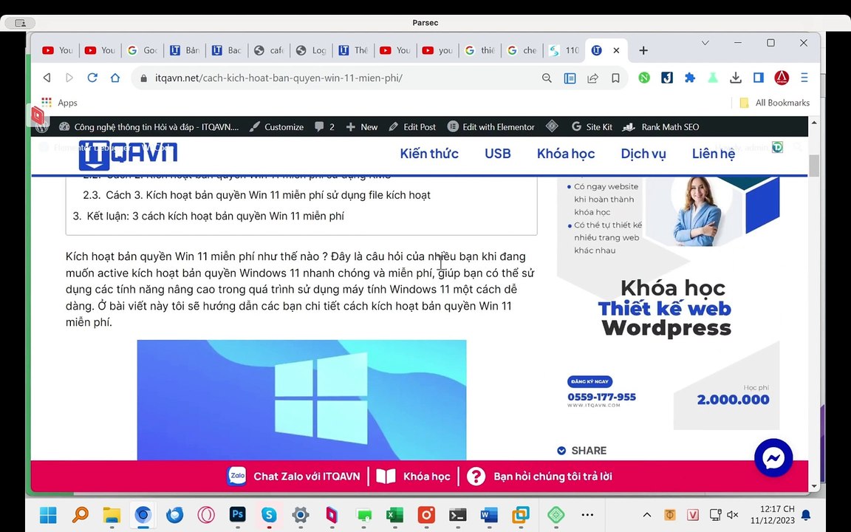Viewport: 851px width, 532px height.
Task: Open the taskbar overflow three dots
Action: tap(587, 514)
